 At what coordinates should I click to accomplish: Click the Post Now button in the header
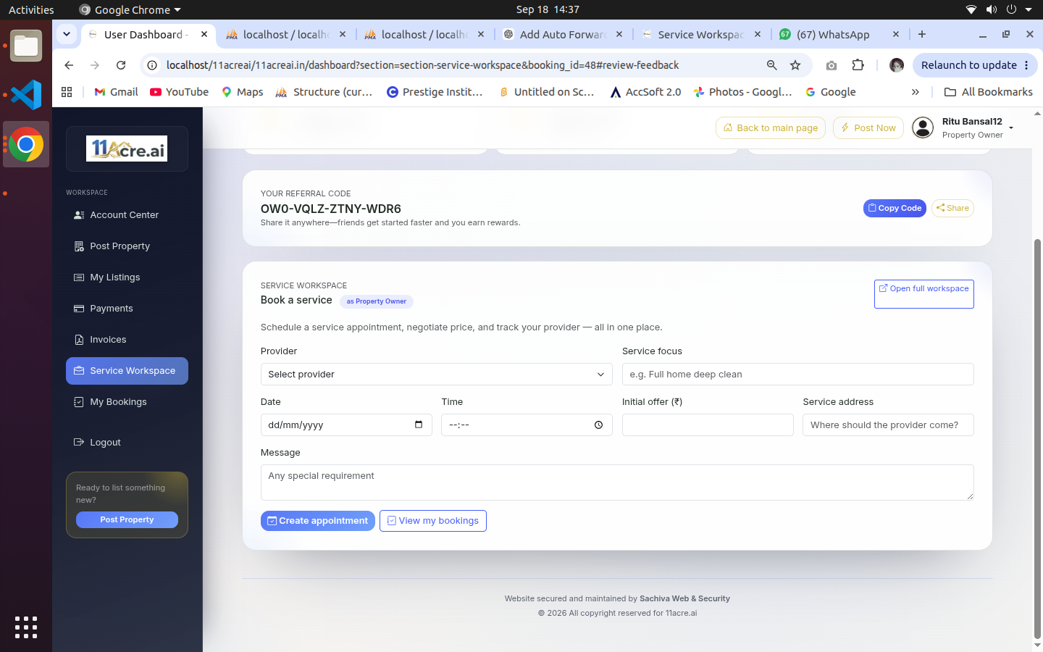868,128
